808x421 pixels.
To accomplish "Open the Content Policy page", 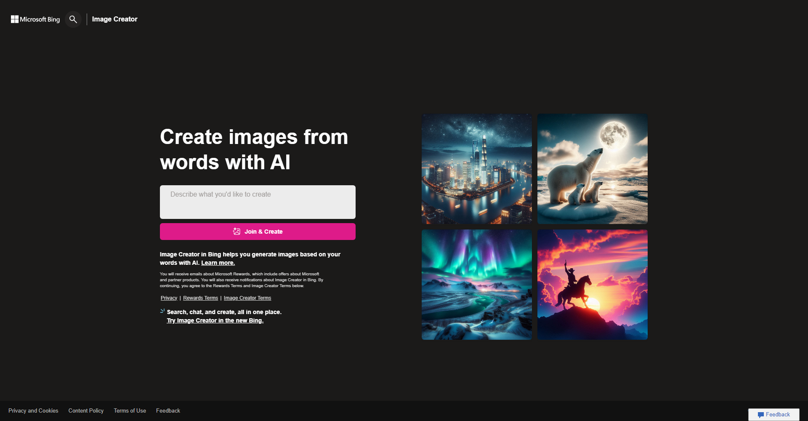I will tap(86, 410).
